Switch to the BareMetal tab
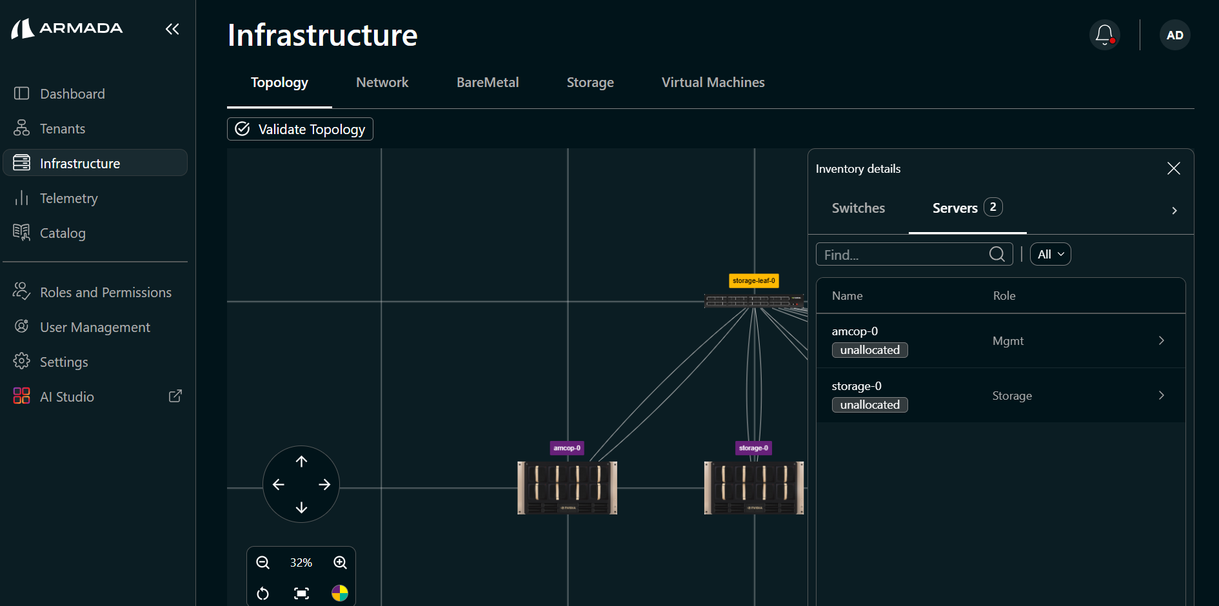Screen dimensions: 1219x606 pyautogui.click(x=488, y=83)
